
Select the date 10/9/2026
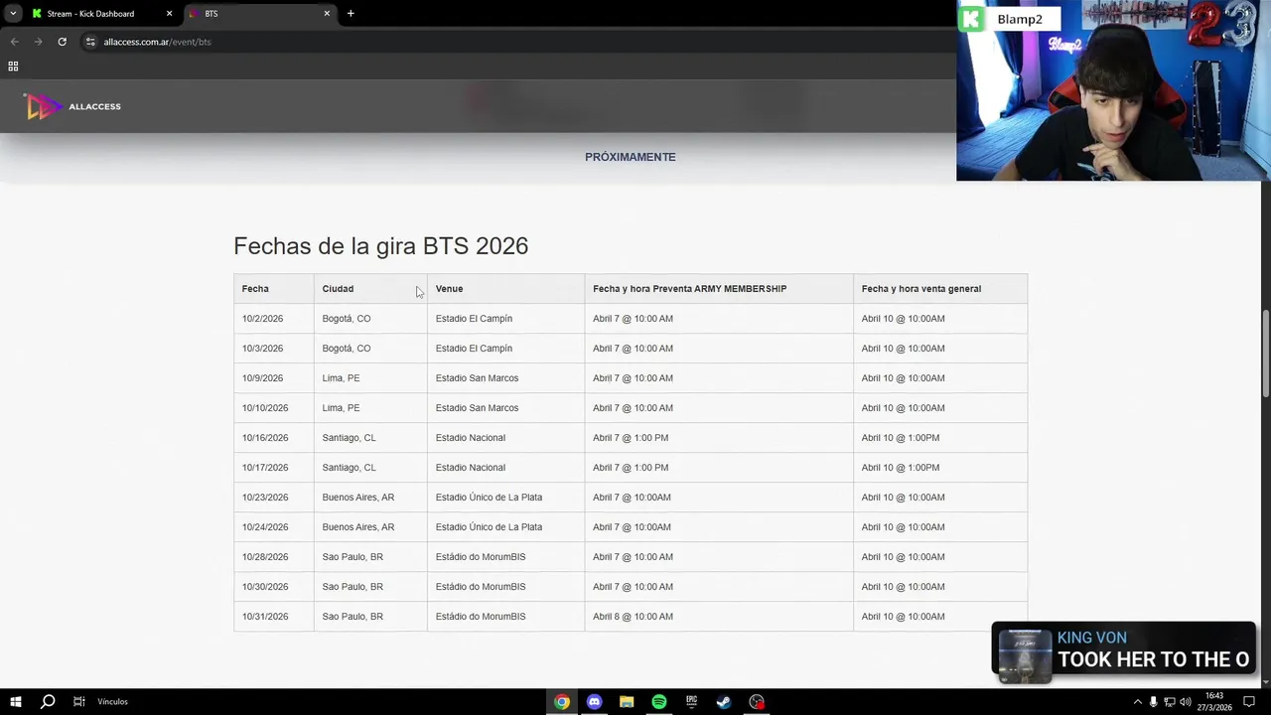click(262, 378)
